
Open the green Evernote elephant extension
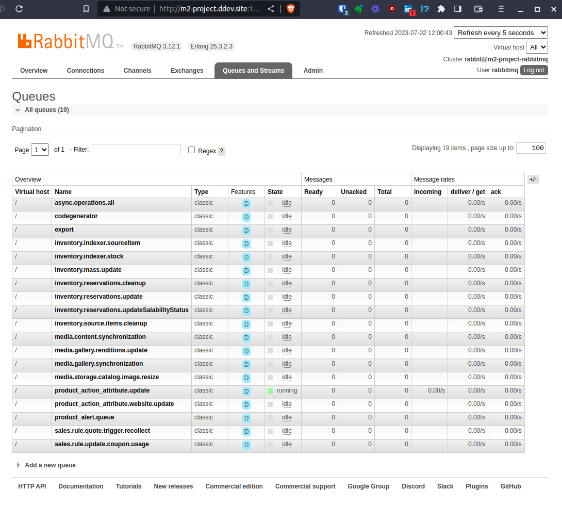coord(359,9)
